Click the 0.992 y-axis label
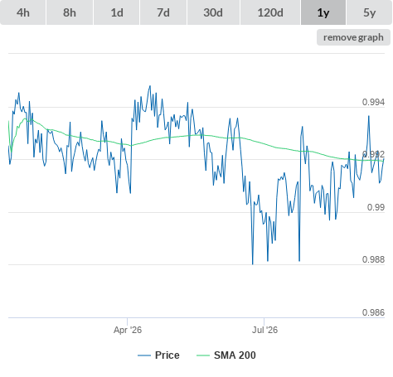 pyautogui.click(x=373, y=154)
